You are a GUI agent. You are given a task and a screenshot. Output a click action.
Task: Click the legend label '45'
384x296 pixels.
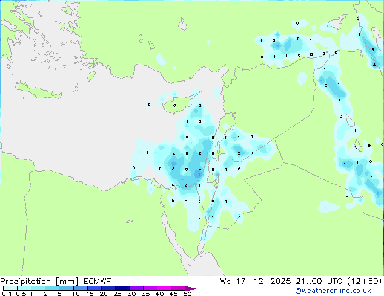pos(173,294)
